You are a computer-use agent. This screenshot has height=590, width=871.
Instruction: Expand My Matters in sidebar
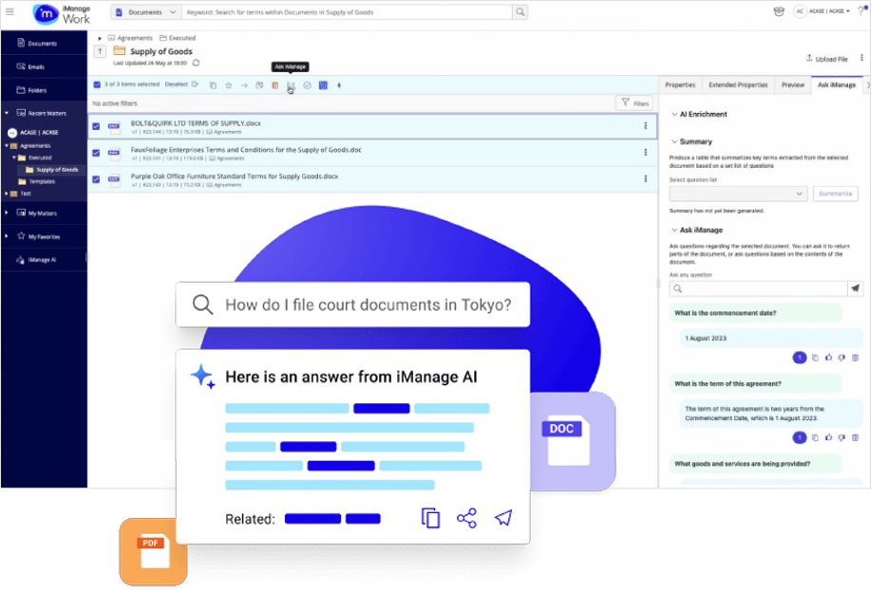pyautogui.click(x=7, y=212)
